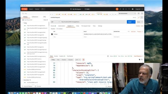Open manage environments settings icon
The width and height of the screenshot is (168, 94).
(x=142, y=13)
